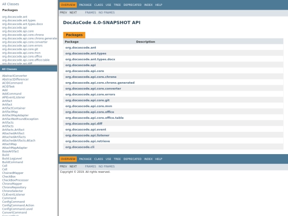Open org.docascode.api.core.git in packages table

pos(87,100)
